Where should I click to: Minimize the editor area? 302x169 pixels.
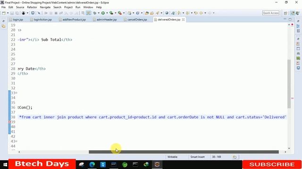click(x=285, y=19)
